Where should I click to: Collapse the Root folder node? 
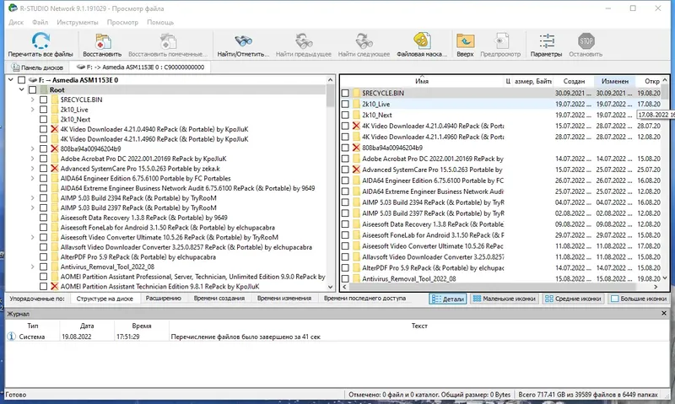(x=22, y=90)
